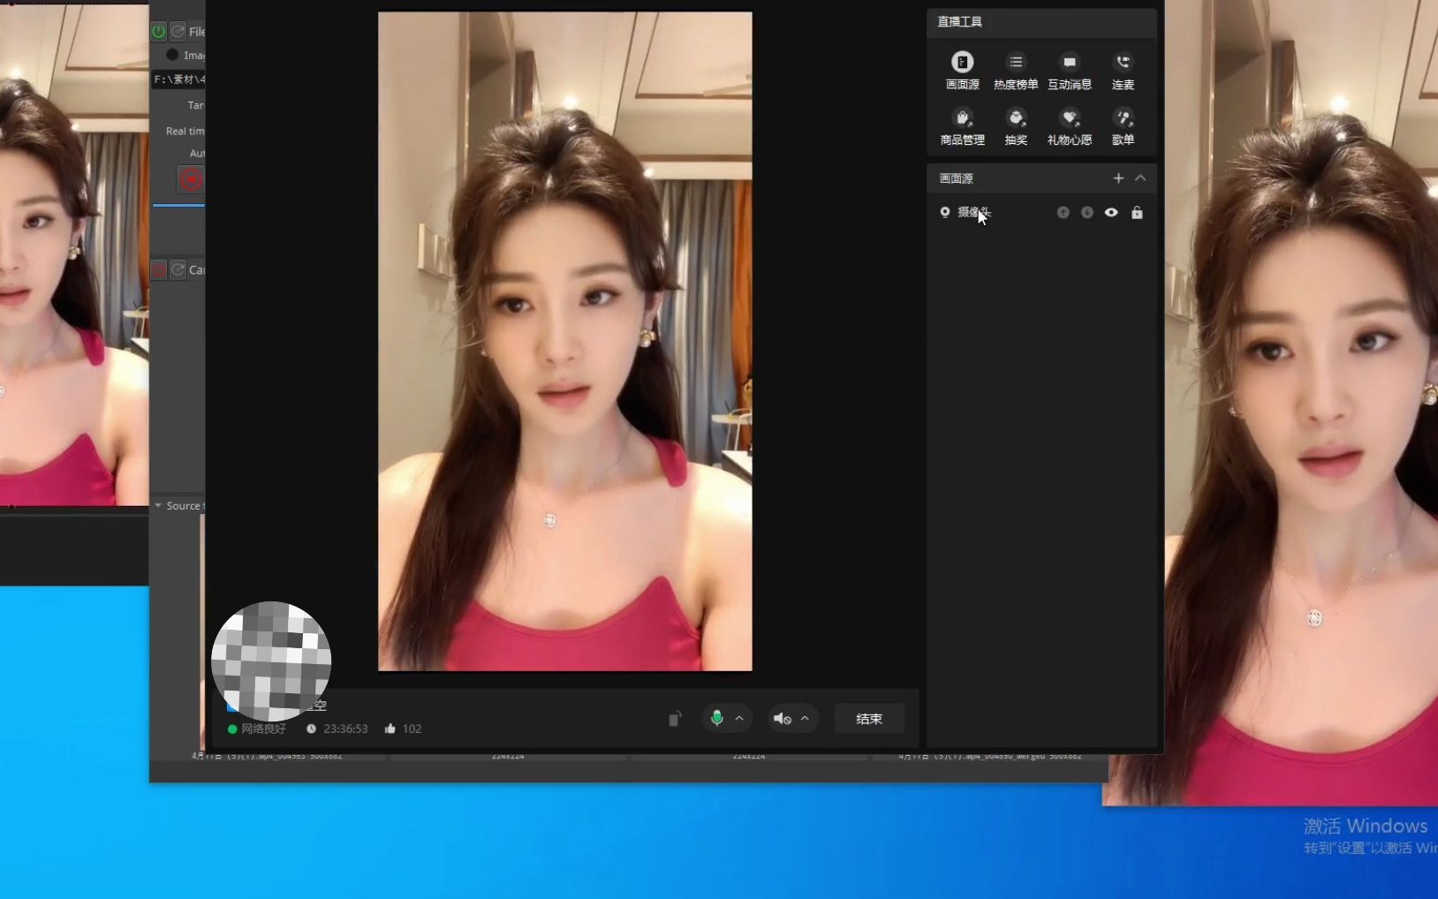Click the left-side face preview window
Screen dimensions: 1438x899
pos(74,255)
